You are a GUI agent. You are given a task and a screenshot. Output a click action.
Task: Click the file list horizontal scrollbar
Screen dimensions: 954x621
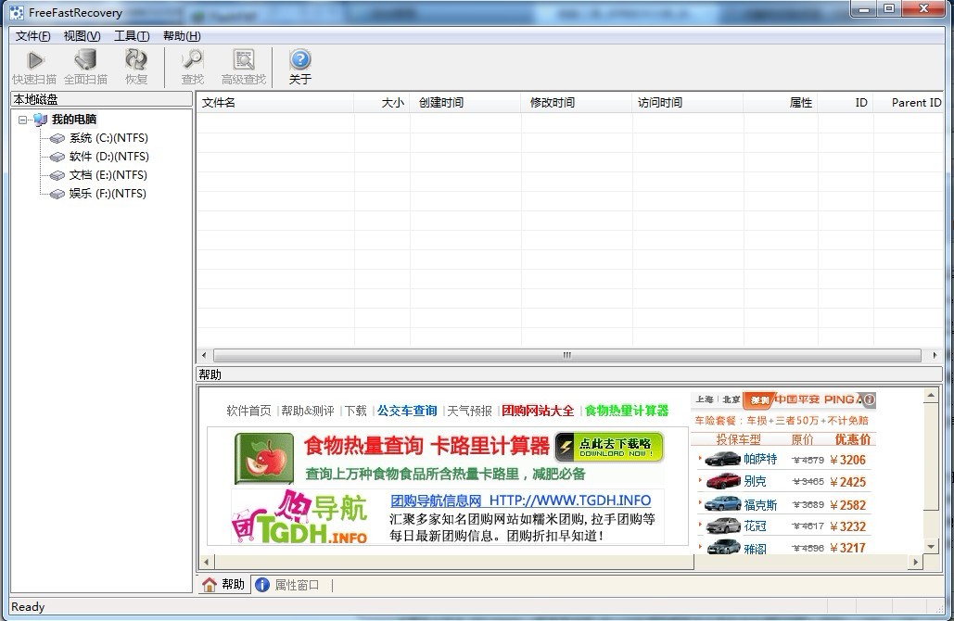(567, 356)
